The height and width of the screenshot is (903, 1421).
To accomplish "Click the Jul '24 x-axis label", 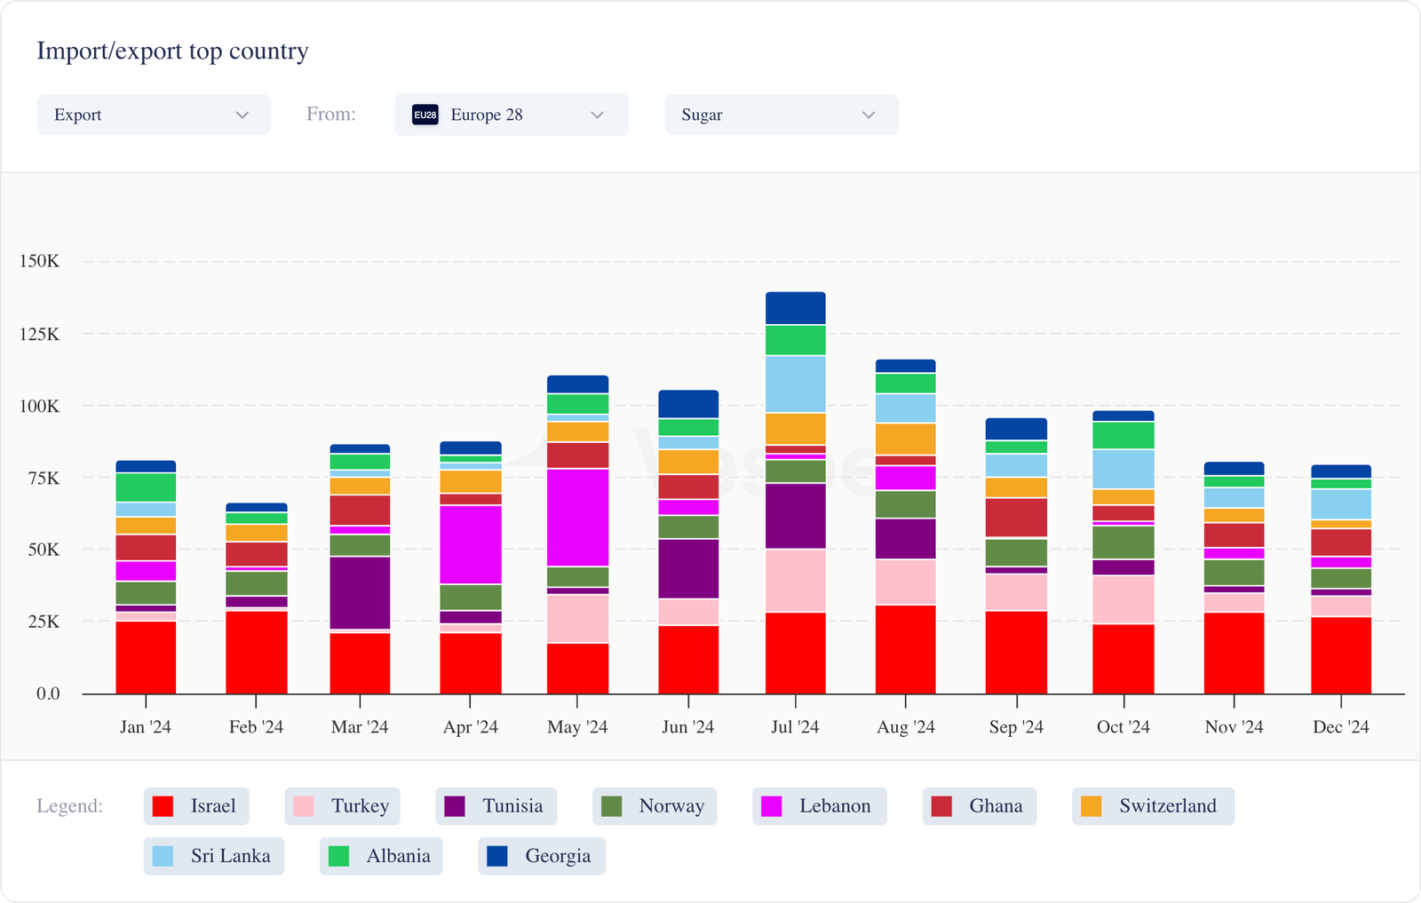I will [x=795, y=727].
